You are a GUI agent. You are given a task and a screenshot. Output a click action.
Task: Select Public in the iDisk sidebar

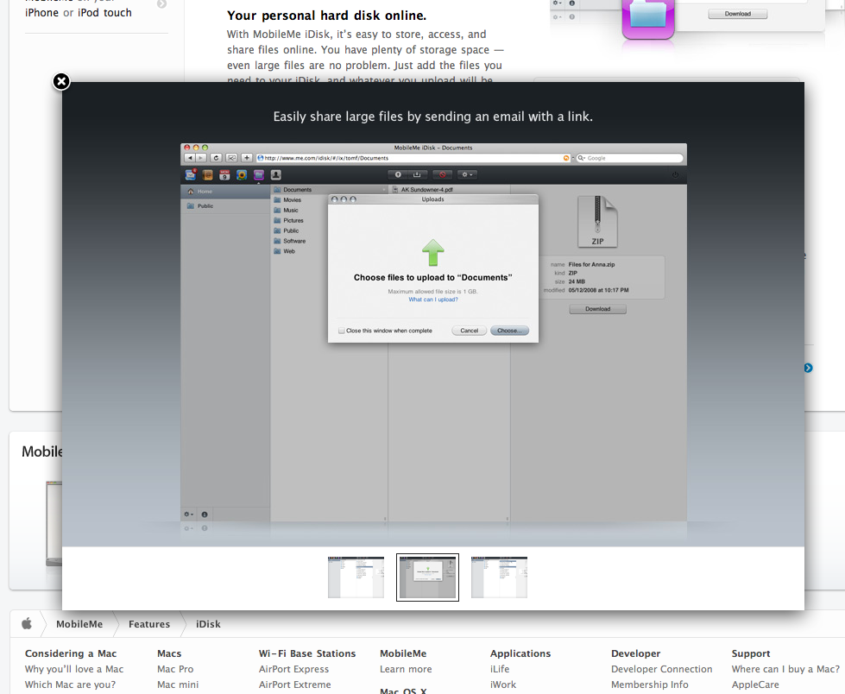(x=224, y=205)
